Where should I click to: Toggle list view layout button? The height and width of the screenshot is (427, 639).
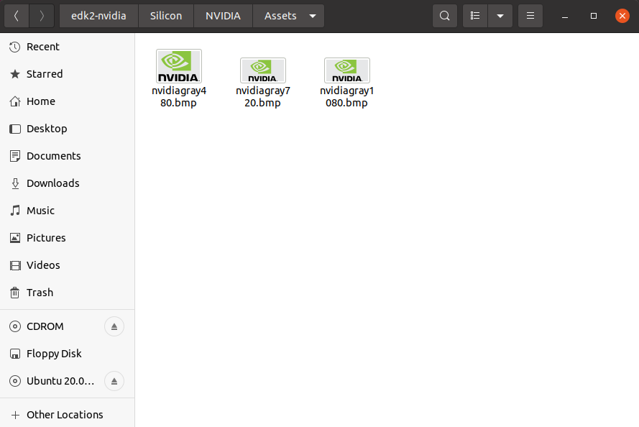point(475,16)
